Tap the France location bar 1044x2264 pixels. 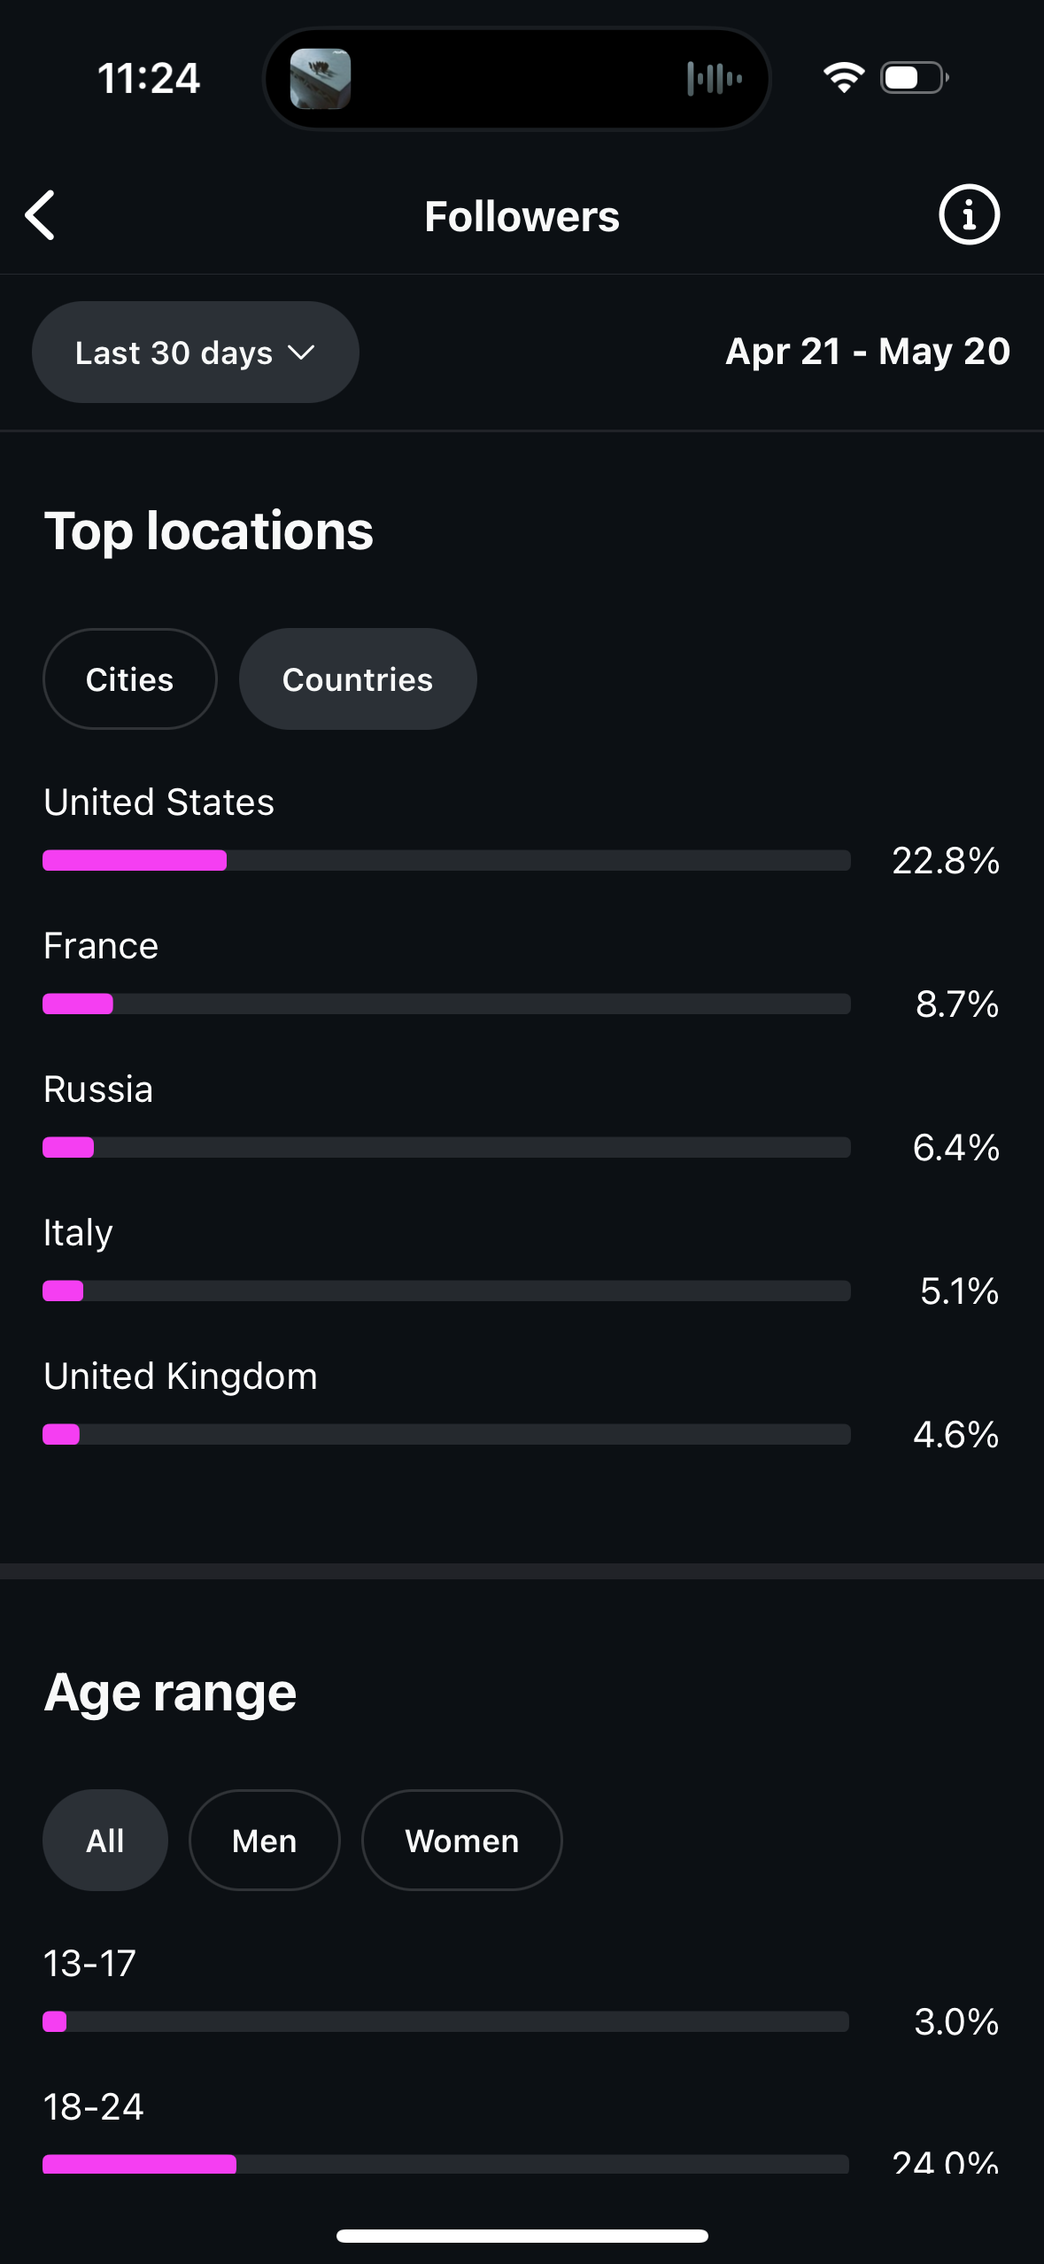click(446, 1004)
